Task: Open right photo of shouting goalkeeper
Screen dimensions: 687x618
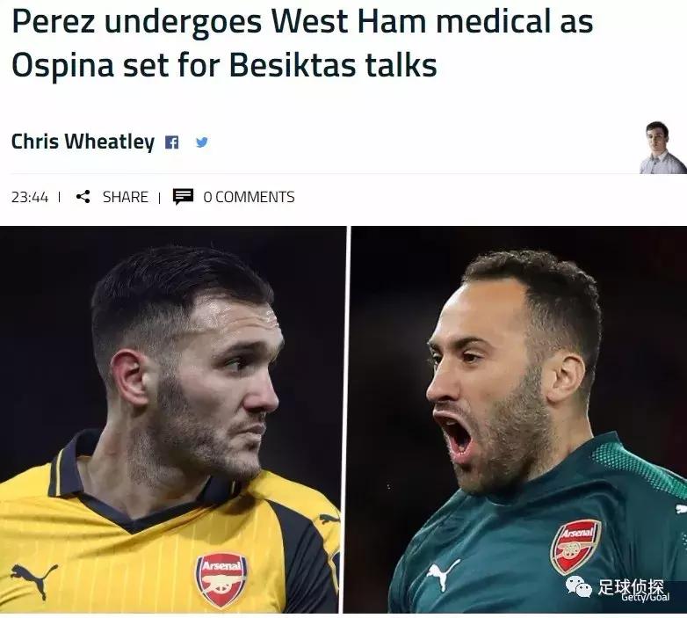Action: pos(518,396)
